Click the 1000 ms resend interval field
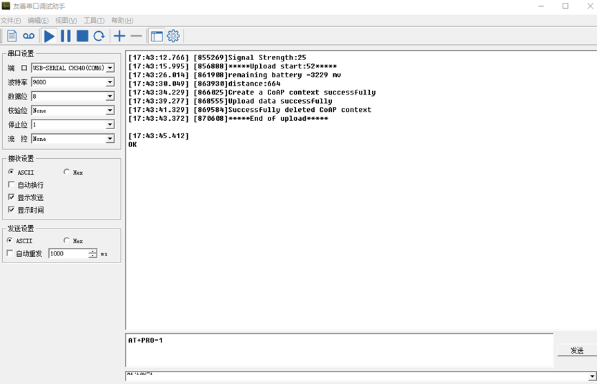 (x=68, y=253)
